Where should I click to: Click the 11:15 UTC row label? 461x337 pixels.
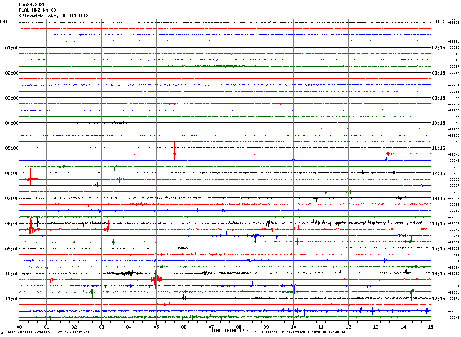(439, 148)
